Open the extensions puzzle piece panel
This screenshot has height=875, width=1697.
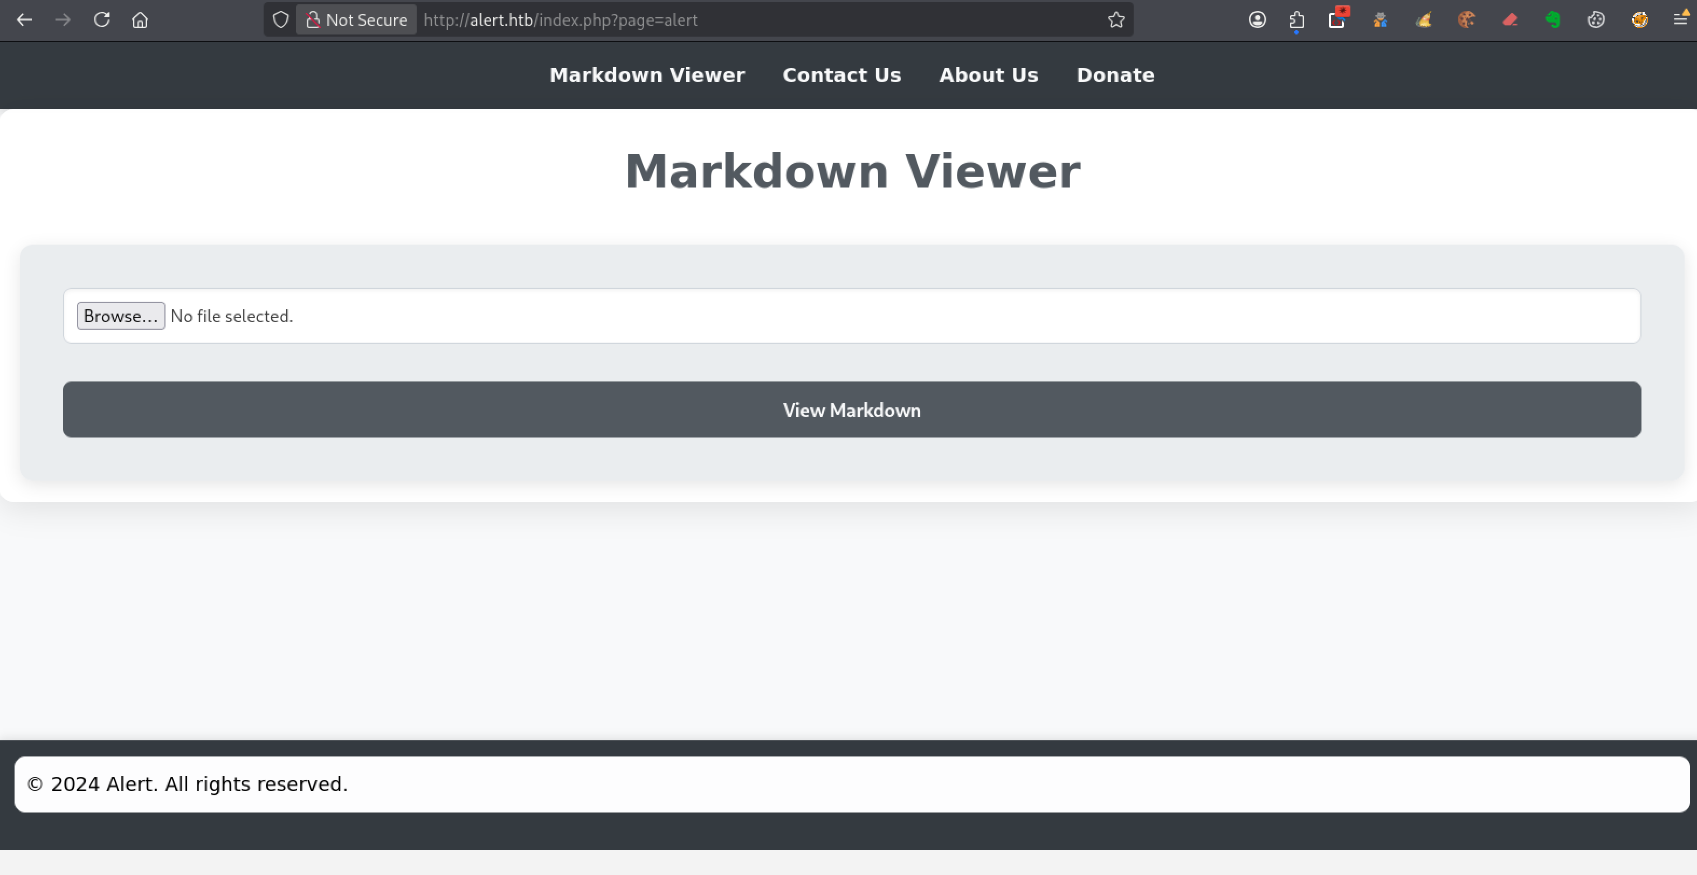[1296, 20]
